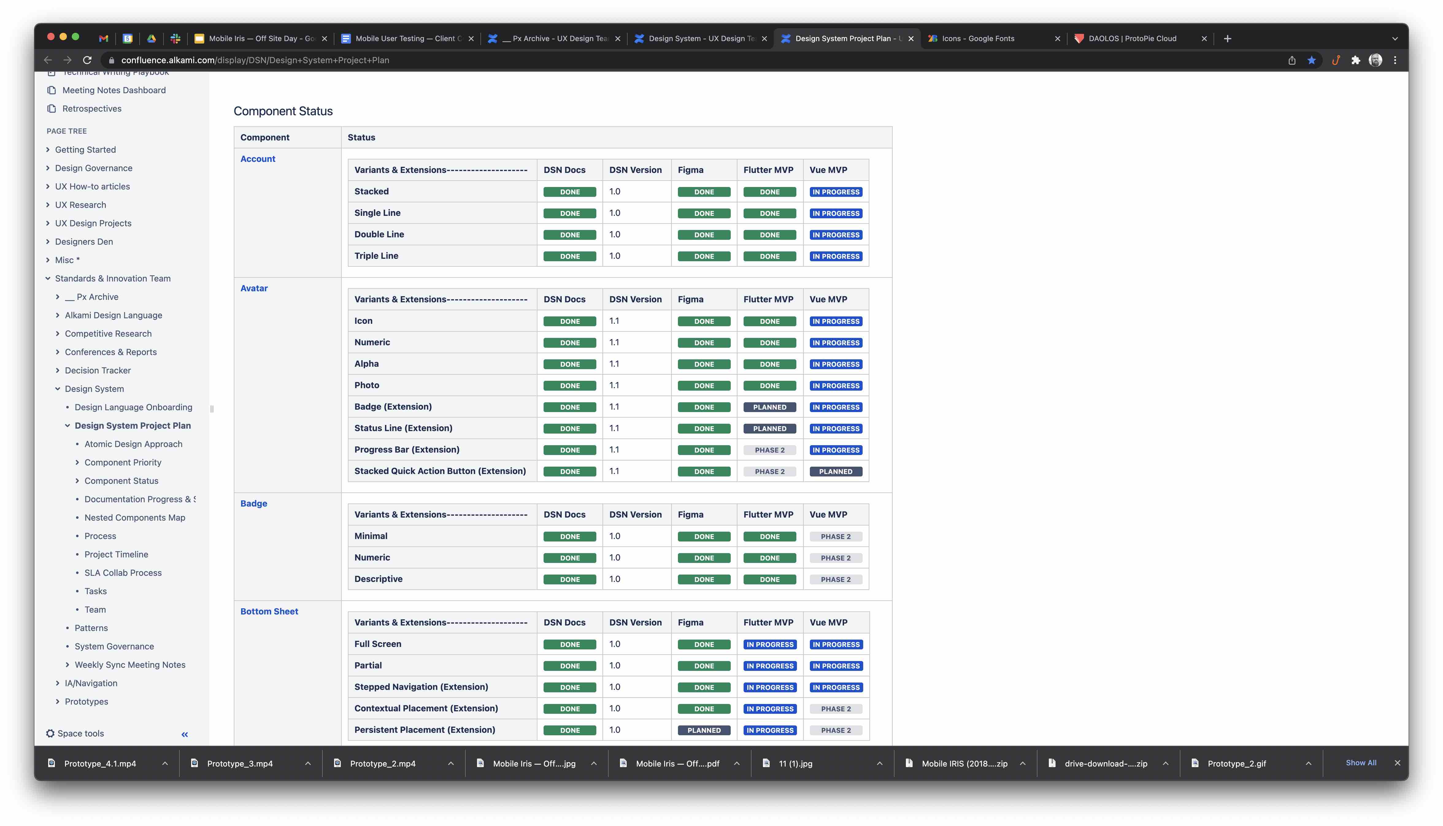Click the Avatar component link
The width and height of the screenshot is (1443, 826).
pyautogui.click(x=254, y=288)
